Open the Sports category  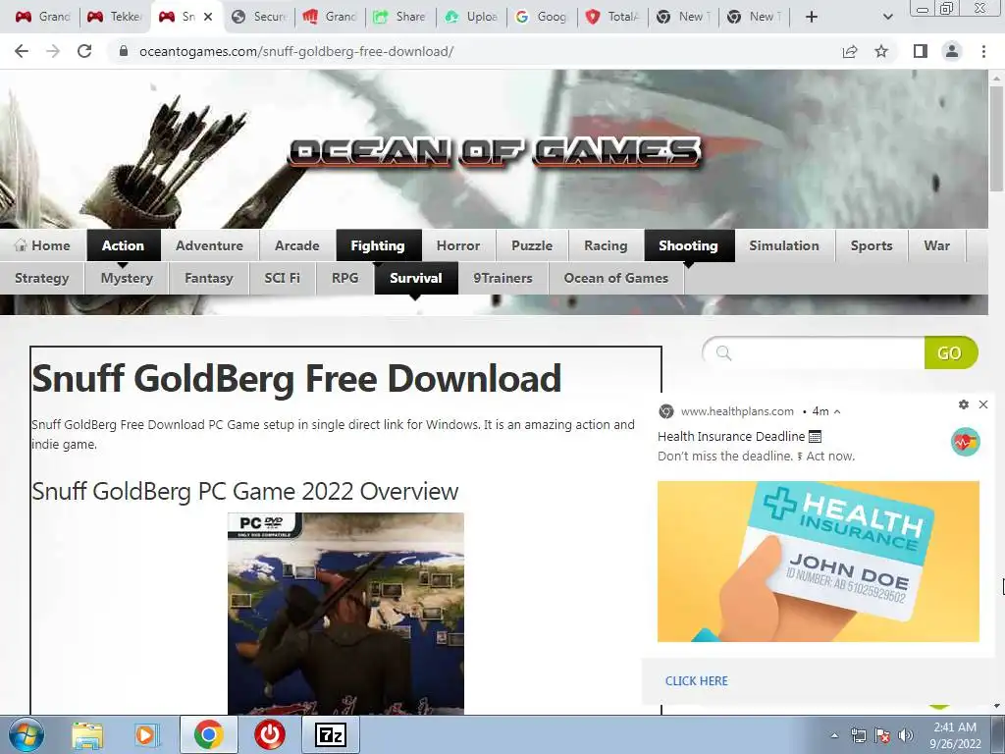[872, 245]
